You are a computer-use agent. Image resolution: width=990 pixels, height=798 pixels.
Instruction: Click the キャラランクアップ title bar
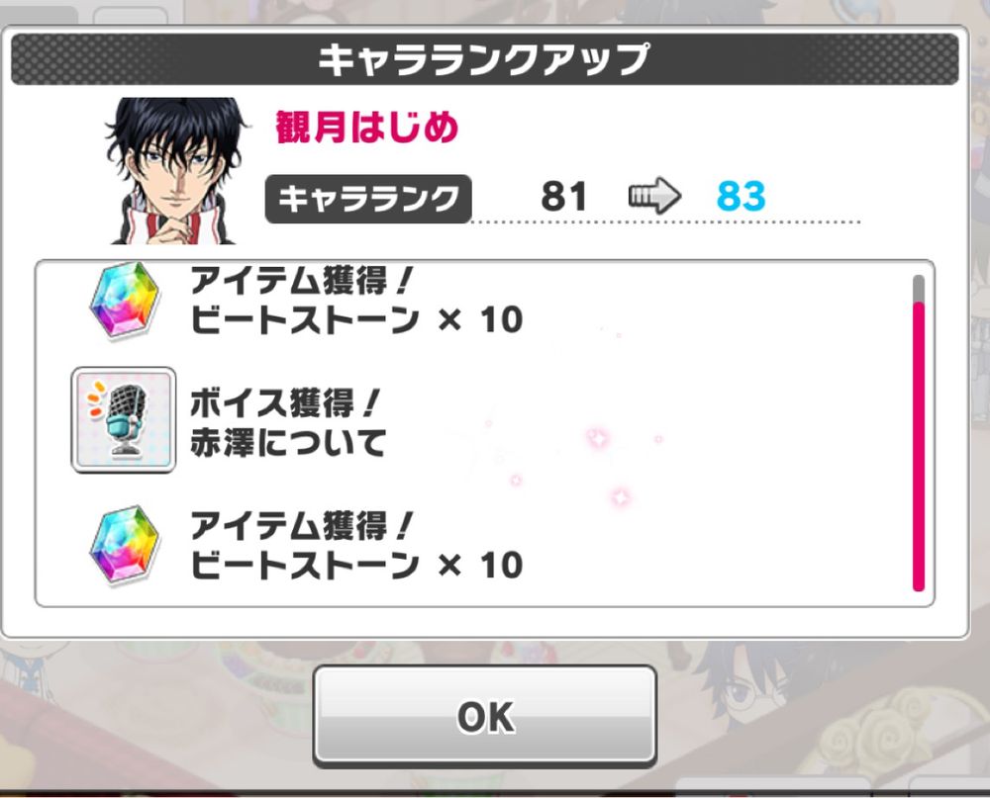484,59
